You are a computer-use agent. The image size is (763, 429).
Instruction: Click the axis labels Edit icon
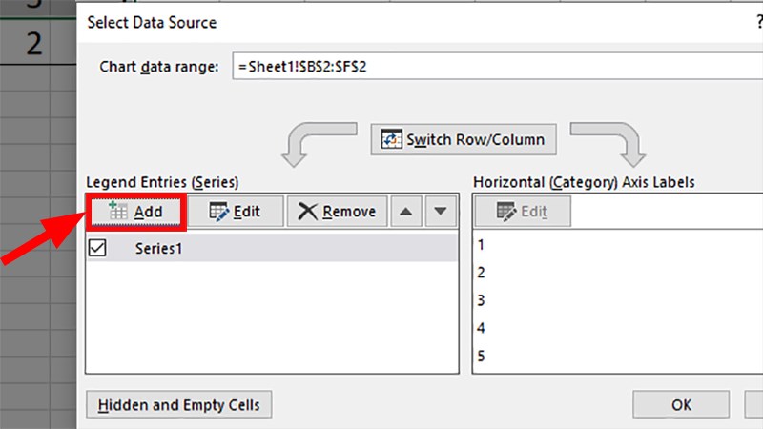pos(506,212)
